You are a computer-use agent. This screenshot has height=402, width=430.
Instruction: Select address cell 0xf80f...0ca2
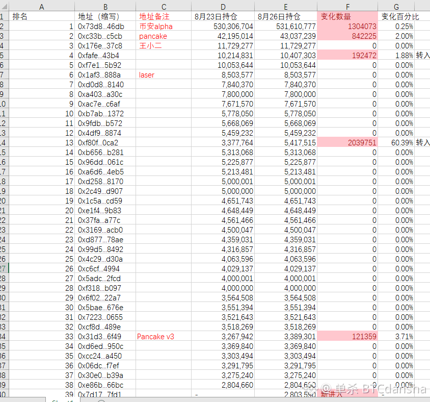(105, 142)
